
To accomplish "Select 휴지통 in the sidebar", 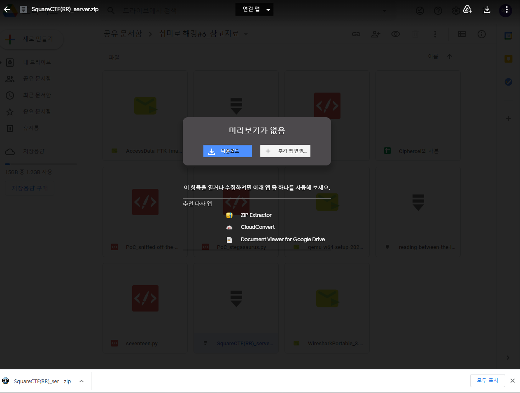I will (31, 128).
